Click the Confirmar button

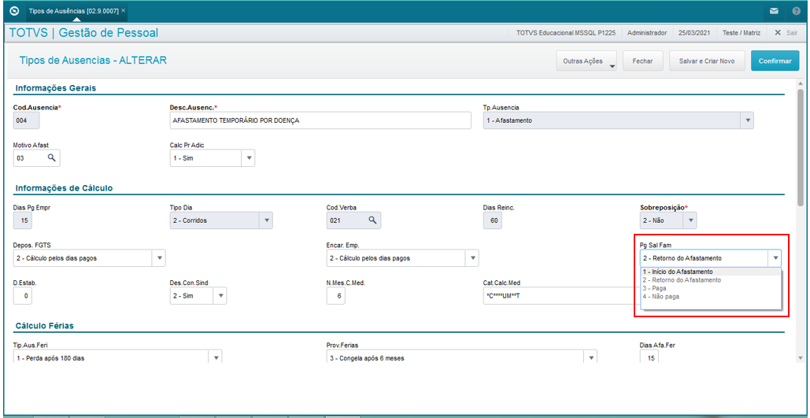coord(775,61)
